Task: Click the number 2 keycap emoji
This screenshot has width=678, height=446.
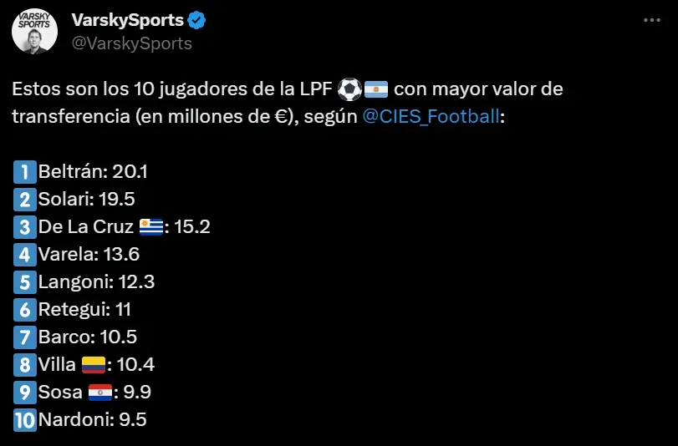Action: coord(25,199)
